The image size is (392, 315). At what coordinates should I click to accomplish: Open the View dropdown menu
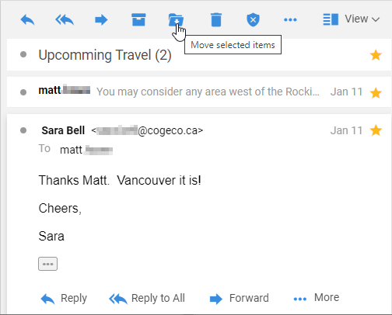(x=362, y=19)
